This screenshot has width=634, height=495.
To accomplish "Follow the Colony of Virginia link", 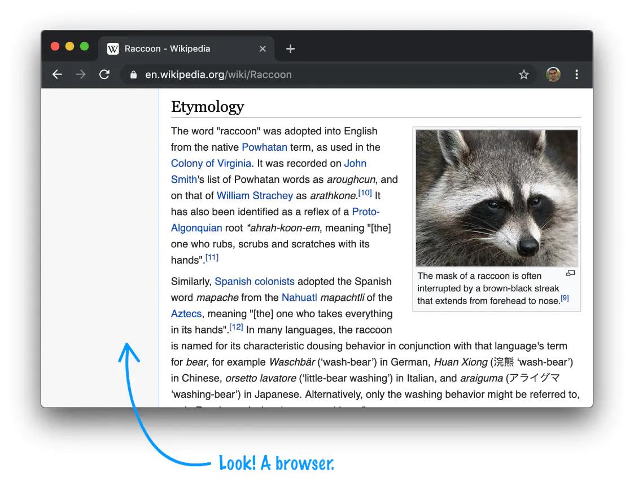I will pos(211,163).
